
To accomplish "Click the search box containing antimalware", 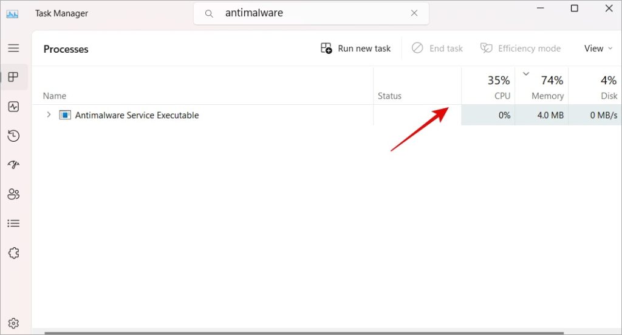I will point(311,13).
